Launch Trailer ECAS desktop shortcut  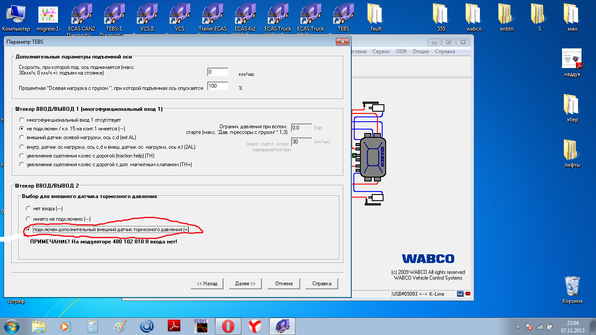click(212, 18)
